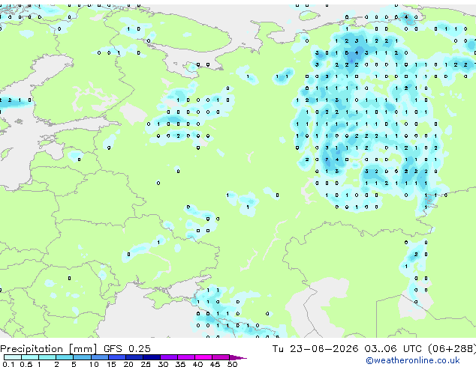Click the legend scale label "50"
476x367 pixels.
[x=232, y=364]
